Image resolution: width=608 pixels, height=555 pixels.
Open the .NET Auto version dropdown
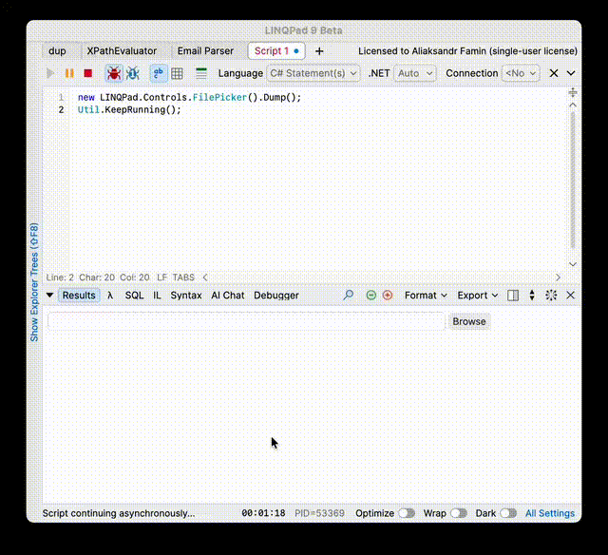click(415, 73)
